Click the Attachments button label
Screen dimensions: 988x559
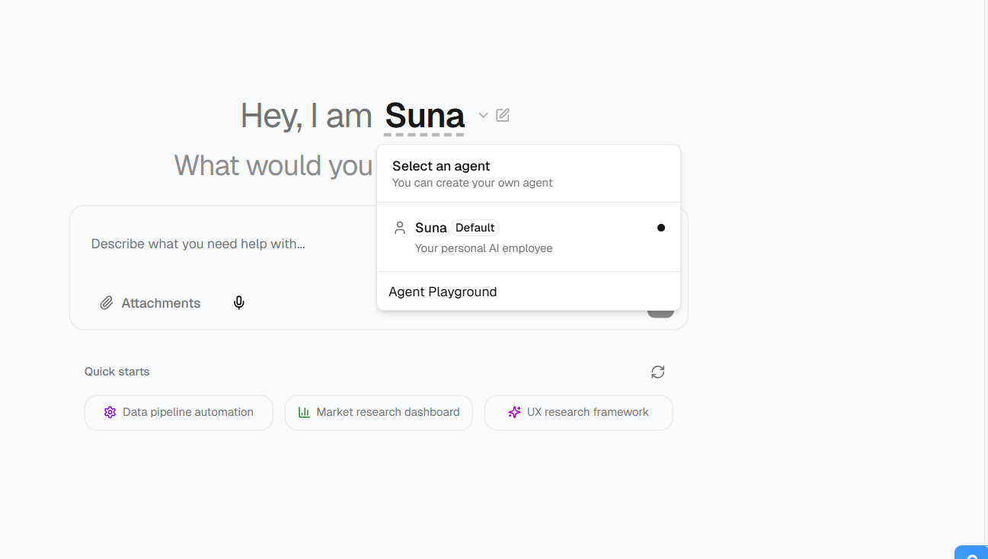tap(161, 303)
